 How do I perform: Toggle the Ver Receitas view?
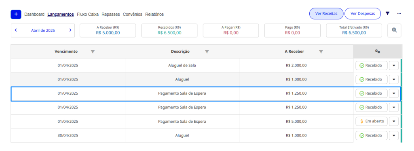click(326, 14)
